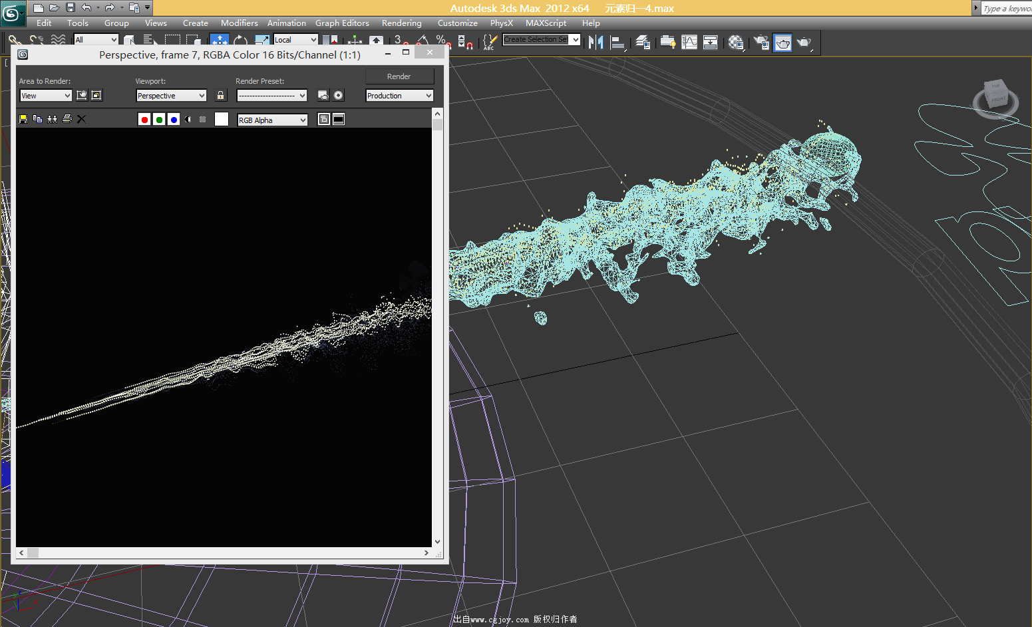Open the MAXScript menu

tap(546, 23)
